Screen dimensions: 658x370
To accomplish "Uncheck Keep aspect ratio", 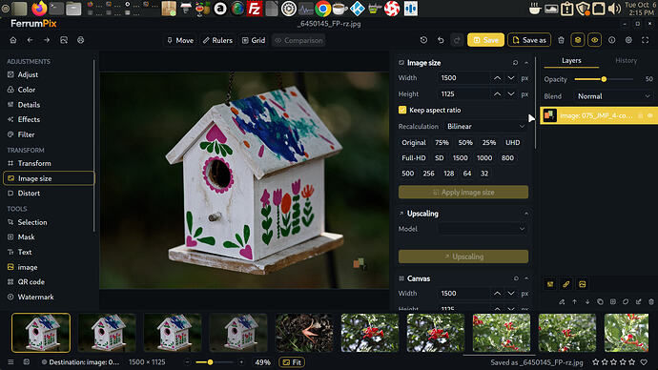I will [x=402, y=110].
